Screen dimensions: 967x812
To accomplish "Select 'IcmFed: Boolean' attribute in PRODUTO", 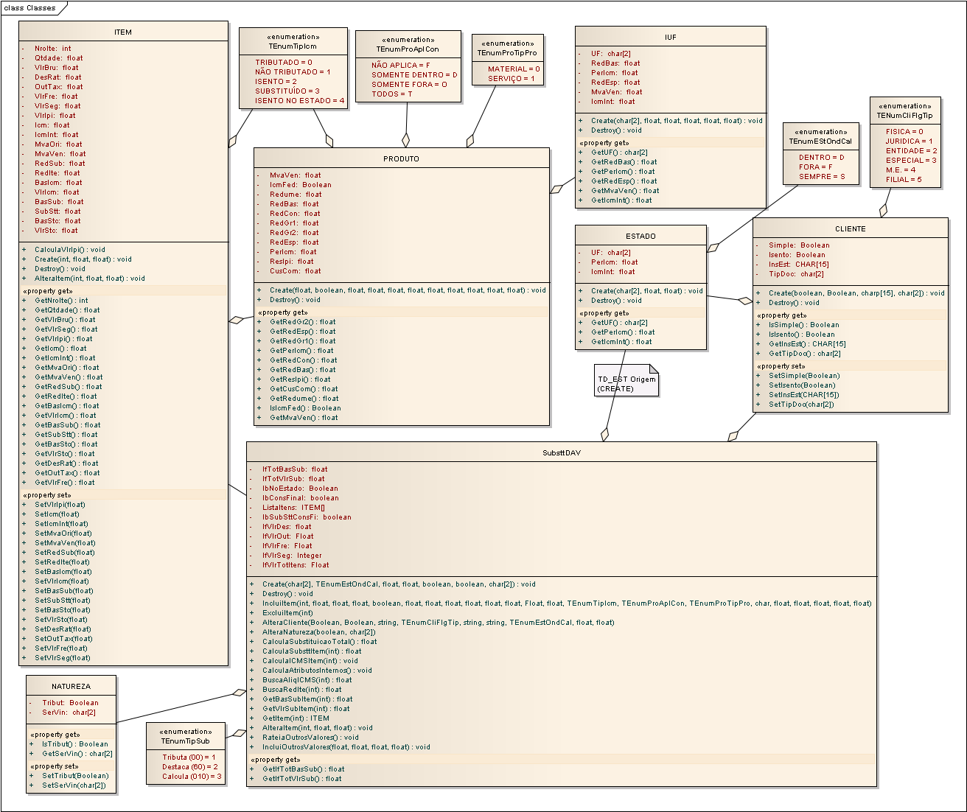I will (301, 185).
